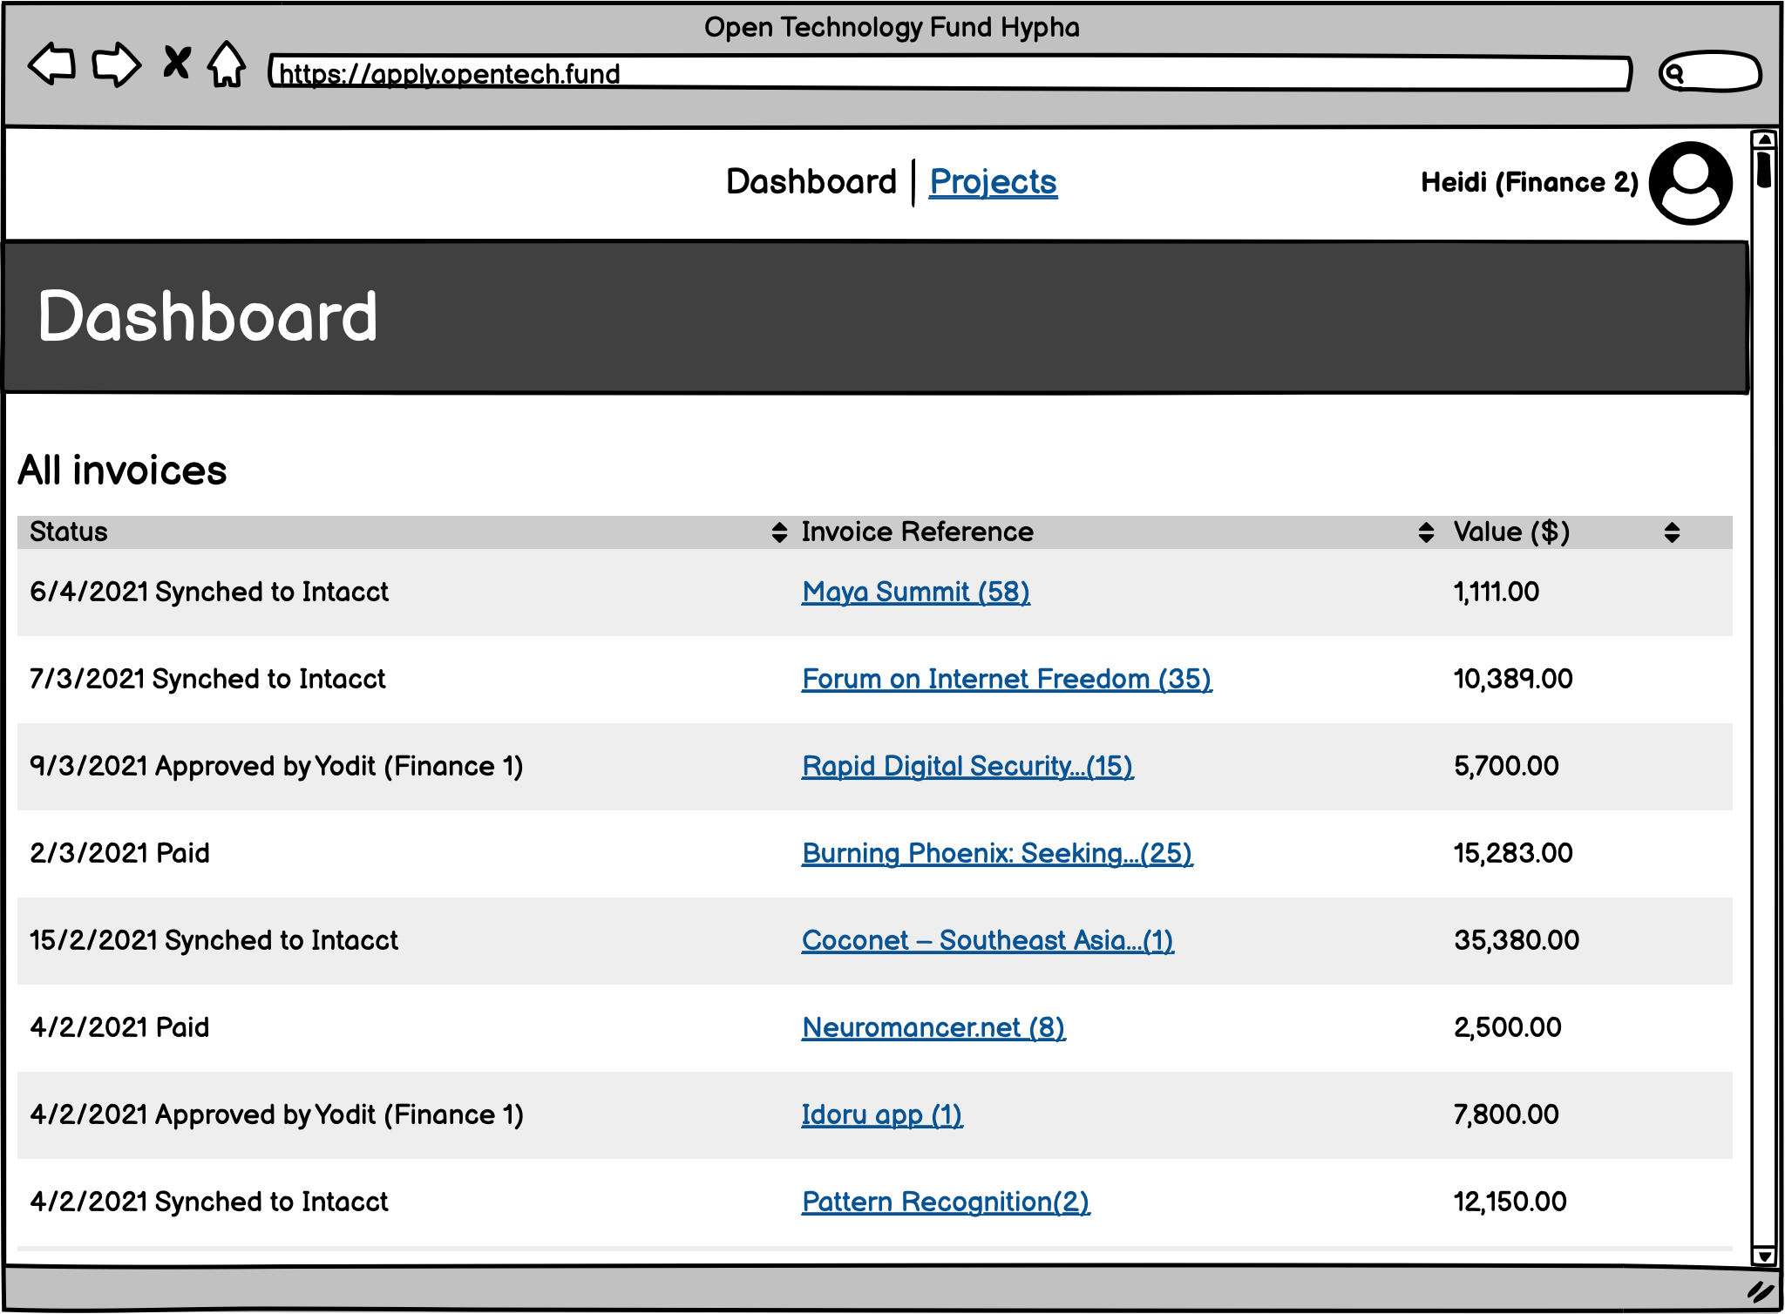The height and width of the screenshot is (1314, 1785).
Task: Click the stop loading X icon
Action: [177, 63]
